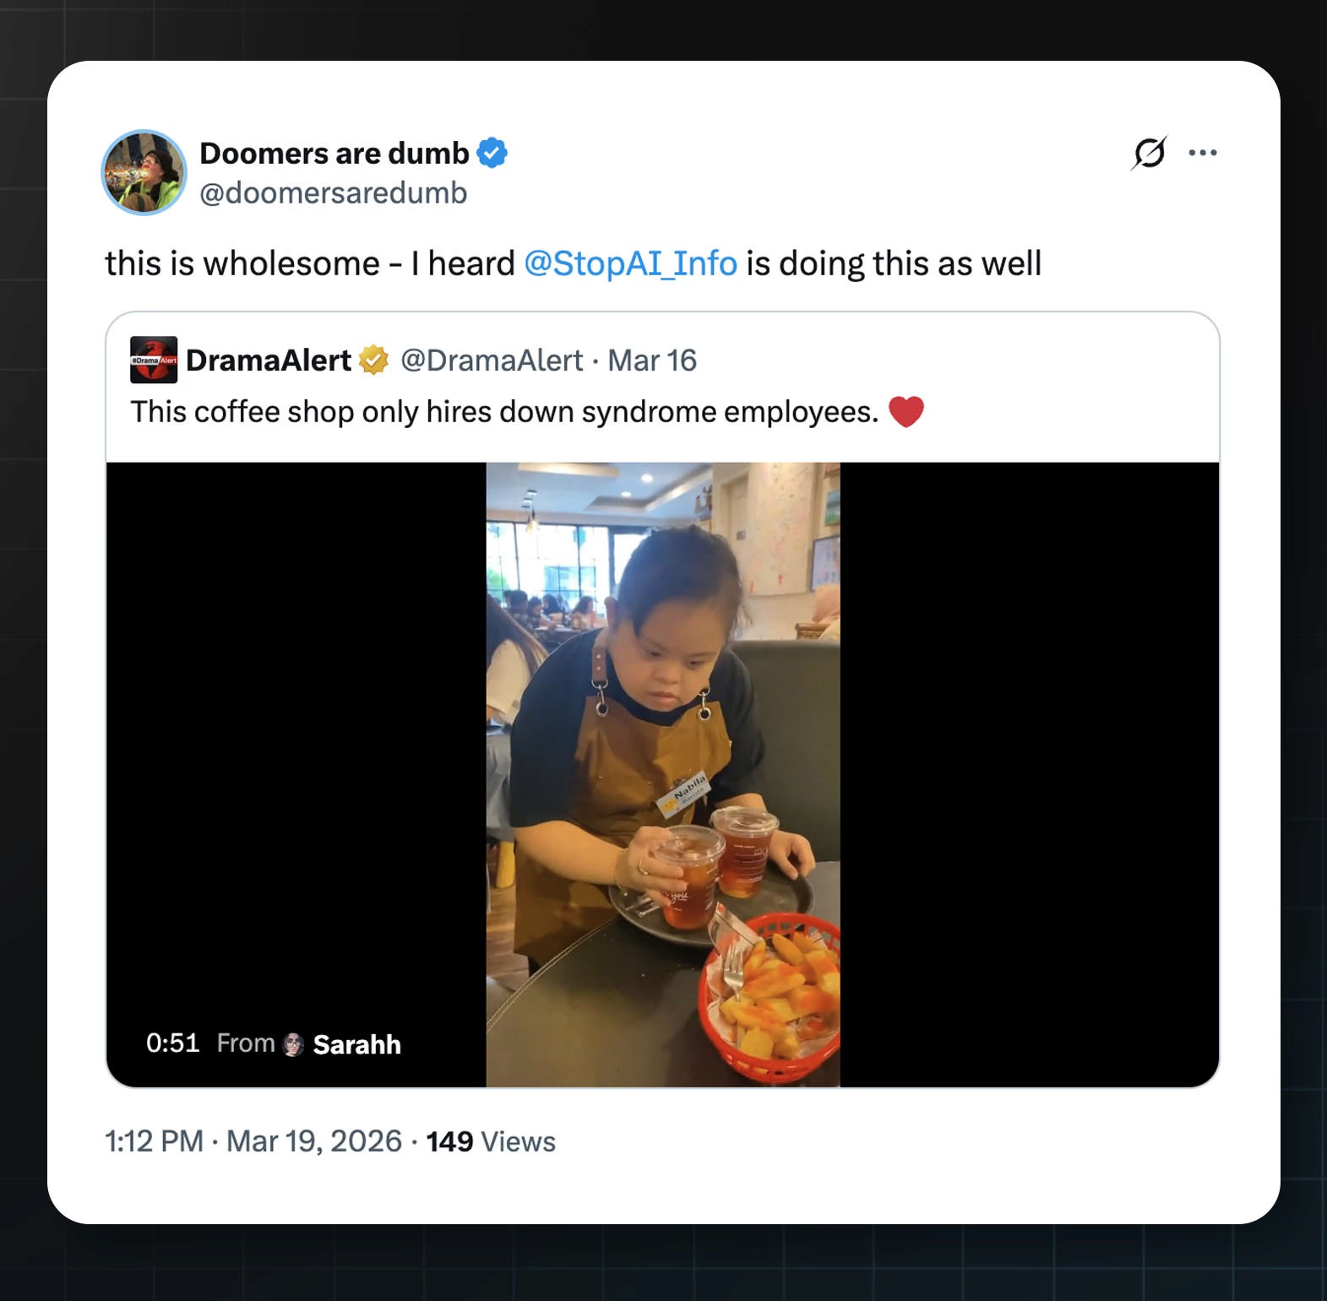Image resolution: width=1327 pixels, height=1301 pixels.
Task: Click the red heart emoji in quoted tweet
Action: point(906,412)
